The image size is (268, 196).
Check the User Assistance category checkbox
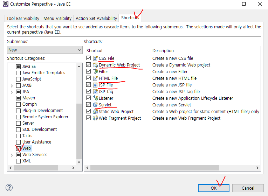[18, 142]
